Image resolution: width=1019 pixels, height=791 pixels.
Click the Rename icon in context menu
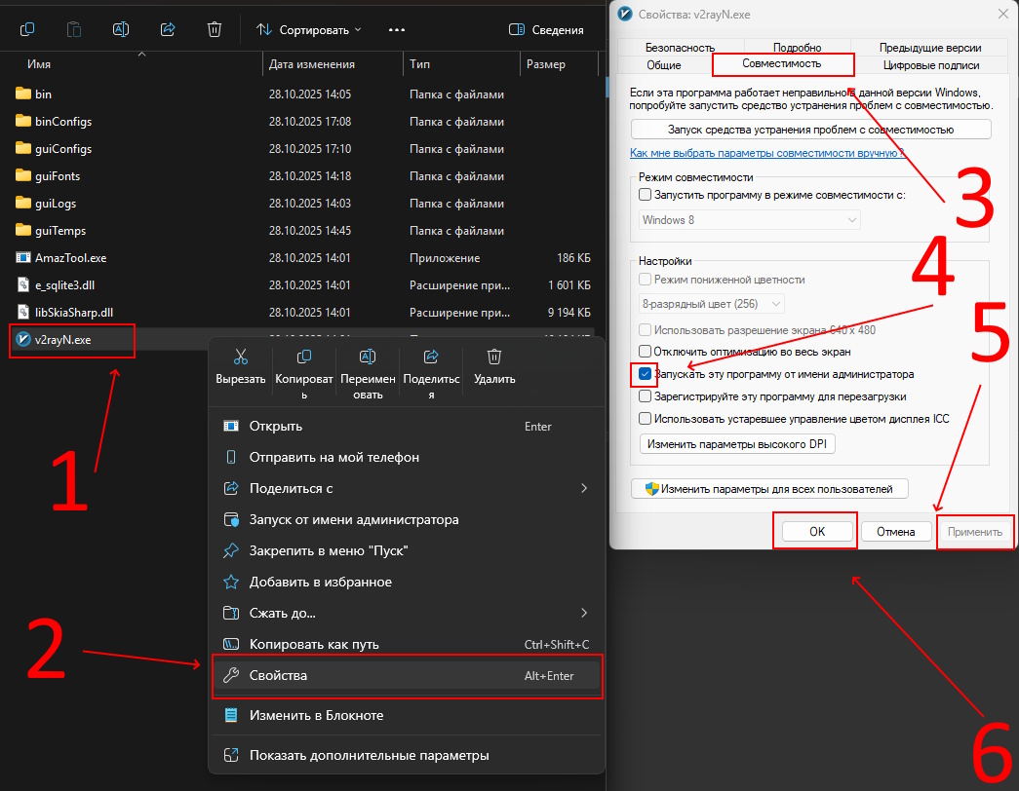(368, 357)
